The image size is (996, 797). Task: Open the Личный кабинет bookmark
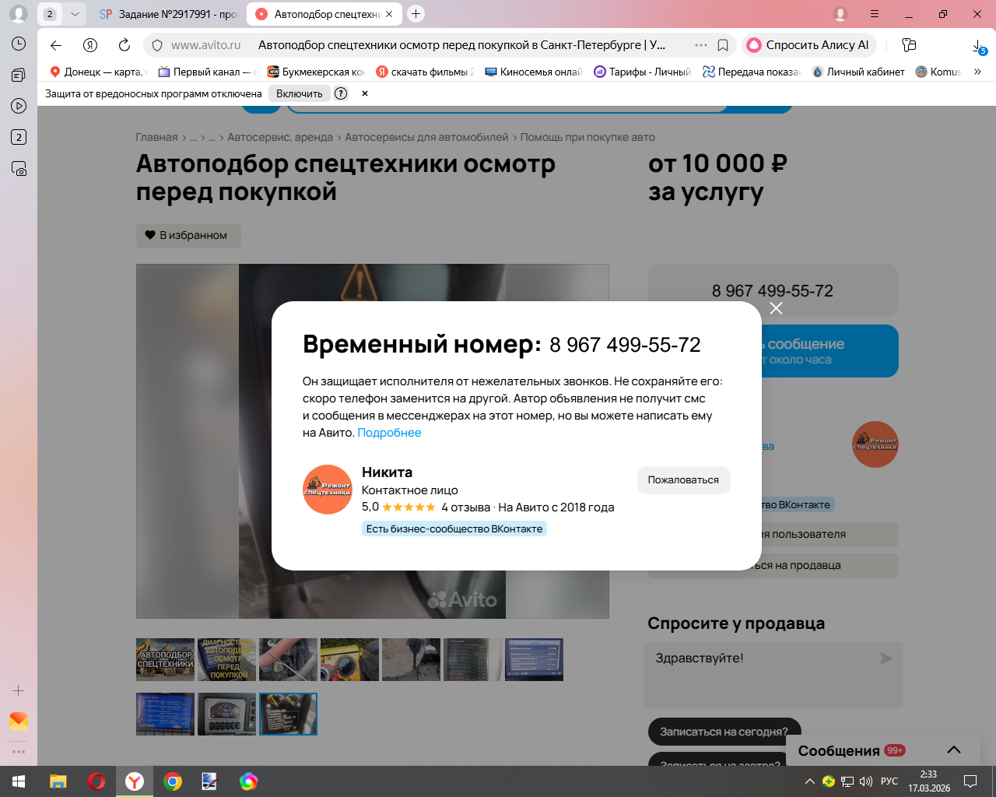[x=858, y=72]
